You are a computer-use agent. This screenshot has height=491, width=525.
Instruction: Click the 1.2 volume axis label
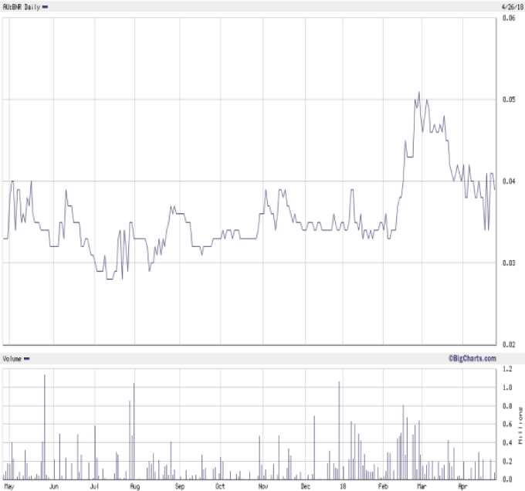coord(506,369)
